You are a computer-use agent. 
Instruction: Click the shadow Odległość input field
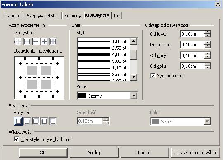90,121
